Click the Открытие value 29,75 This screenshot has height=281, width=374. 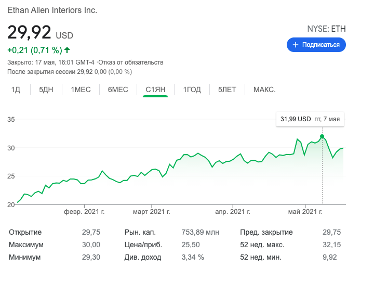click(91, 232)
